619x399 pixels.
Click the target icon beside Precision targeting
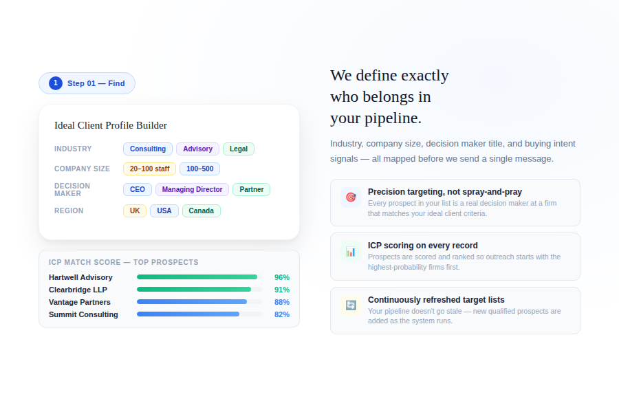tap(351, 197)
